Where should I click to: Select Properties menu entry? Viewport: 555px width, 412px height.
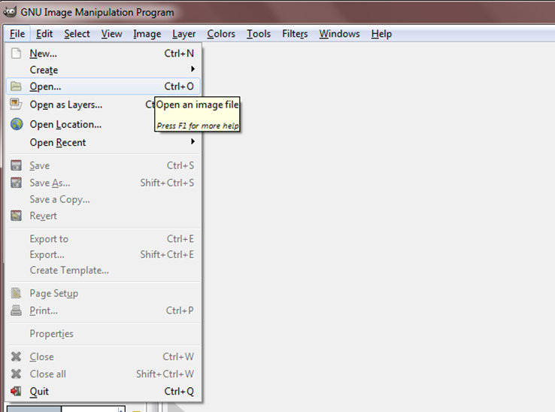click(x=103, y=334)
